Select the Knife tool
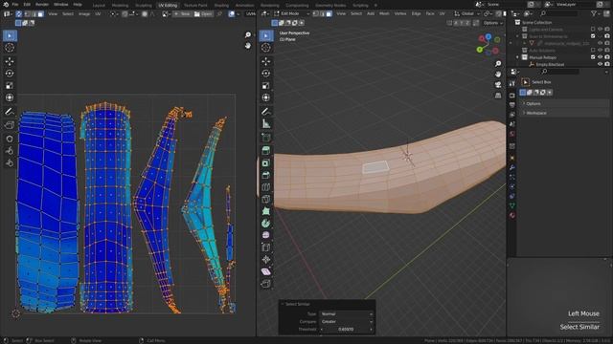This screenshot has height=344, width=613. coord(266,199)
